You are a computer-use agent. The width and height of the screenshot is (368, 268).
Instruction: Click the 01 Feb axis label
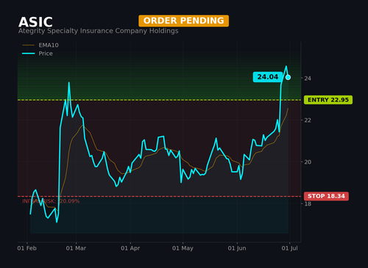click(26, 248)
